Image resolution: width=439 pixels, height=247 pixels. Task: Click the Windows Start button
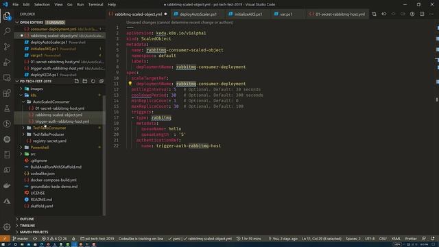point(3,244)
